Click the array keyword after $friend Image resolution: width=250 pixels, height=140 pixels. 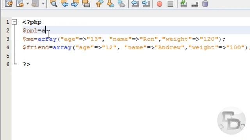(x=62, y=47)
